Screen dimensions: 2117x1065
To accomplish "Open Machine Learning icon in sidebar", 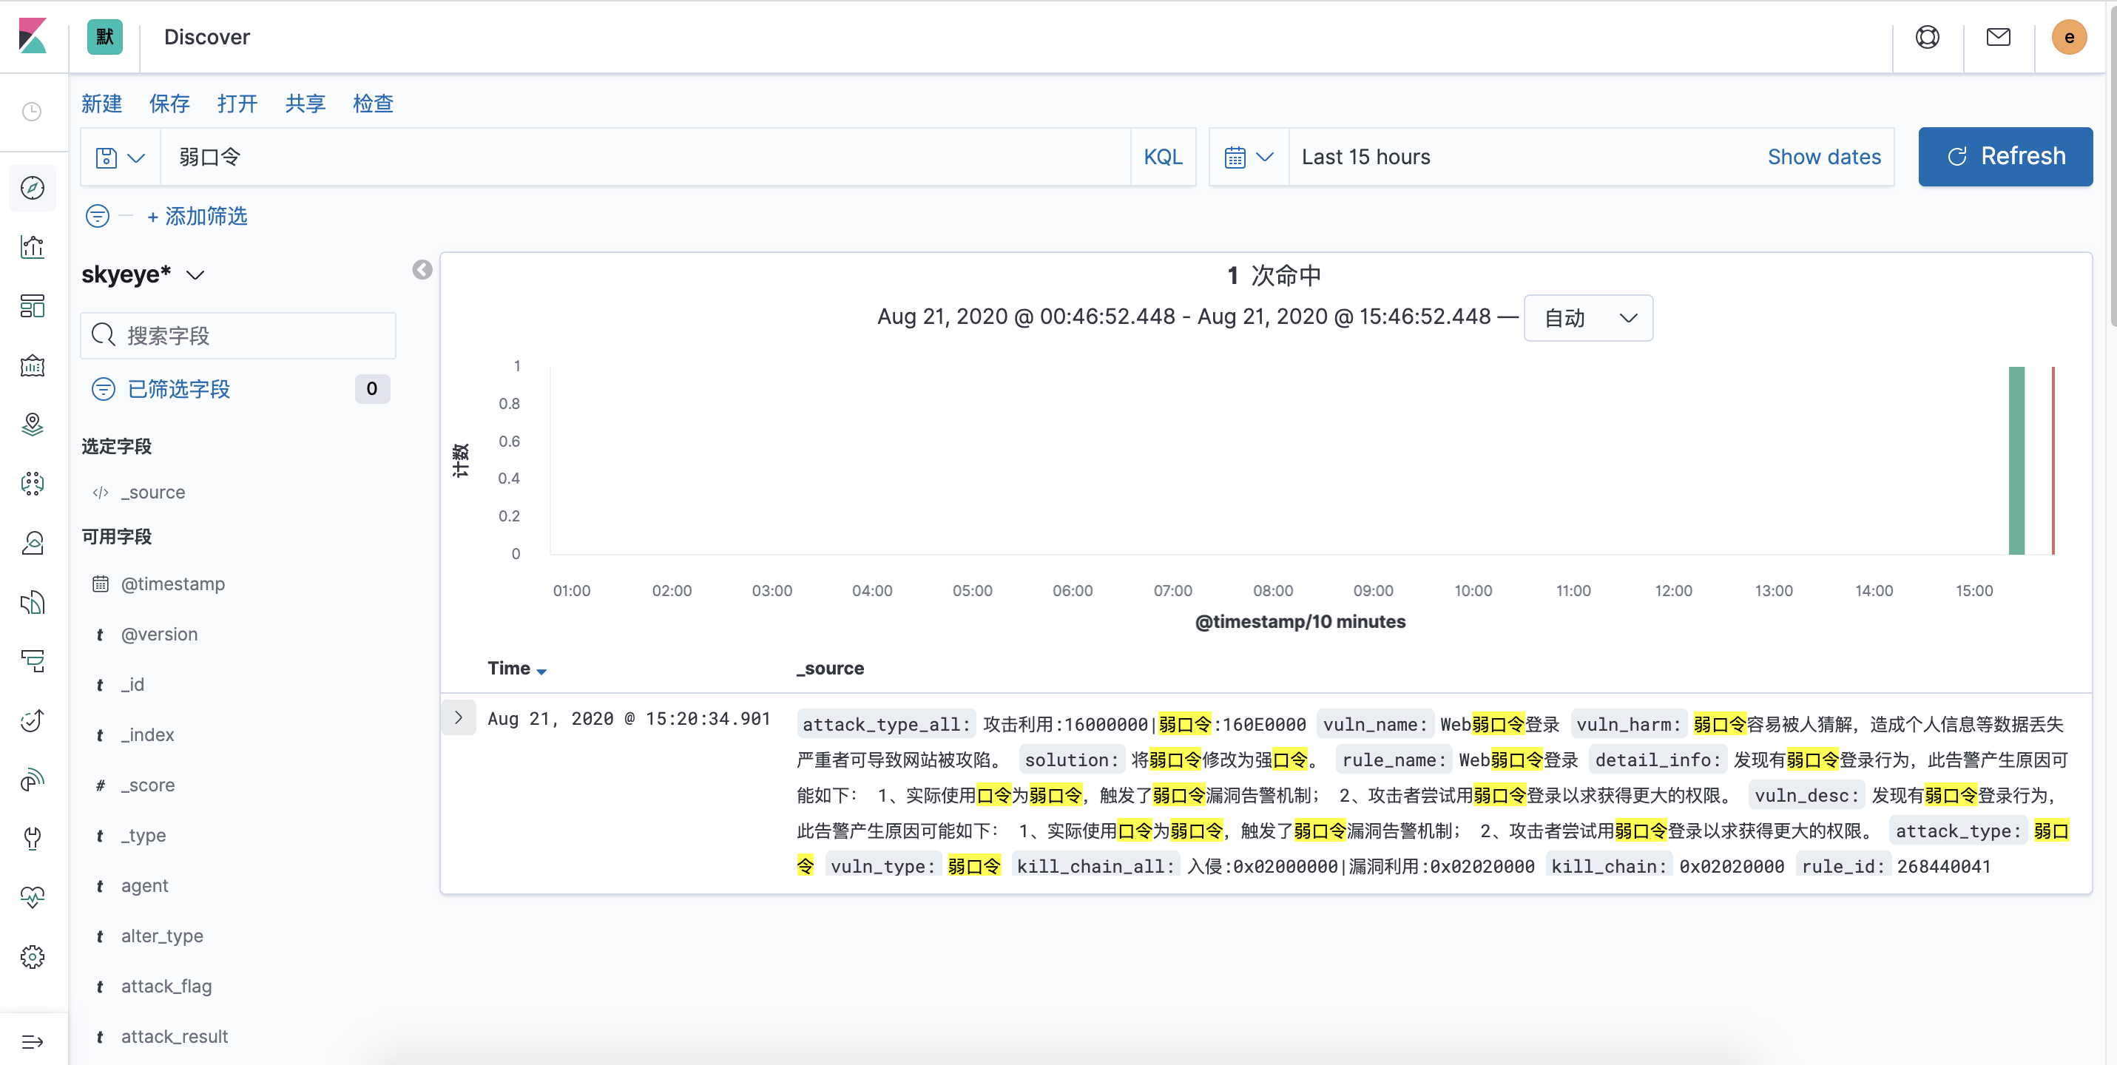I will pos(32,484).
